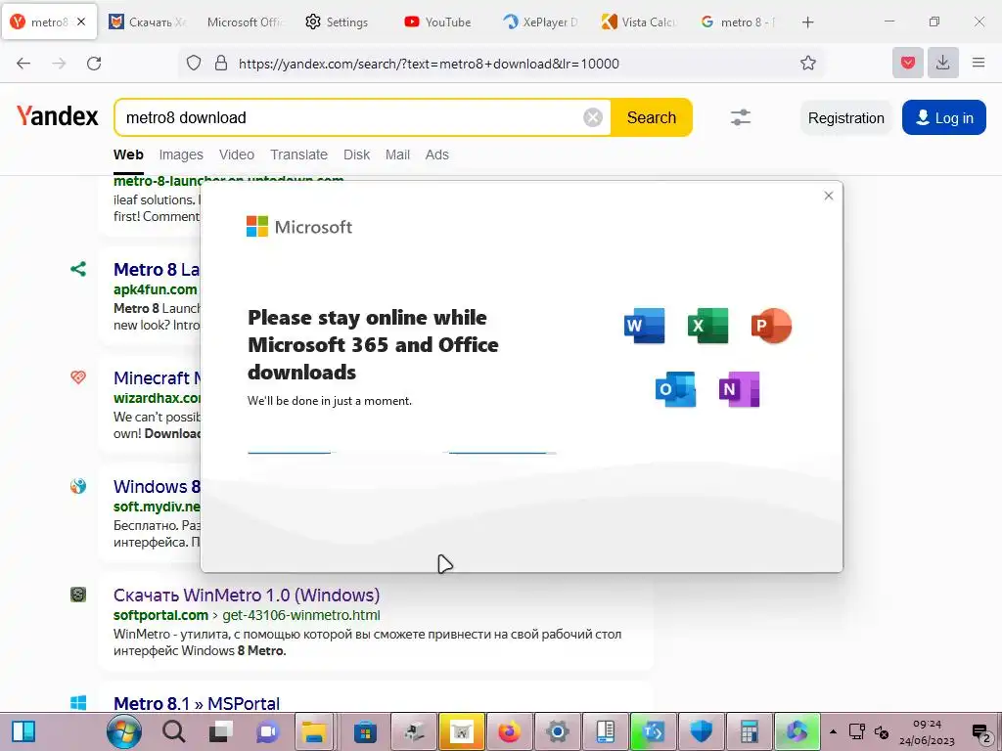Click the PowerPoint icon in Office dialog

pos(771,325)
